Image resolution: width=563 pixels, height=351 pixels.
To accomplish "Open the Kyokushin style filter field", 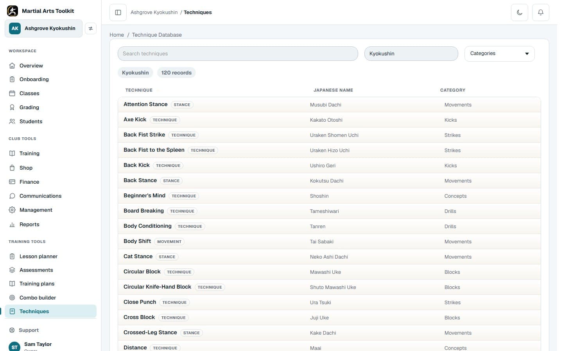I will click(411, 53).
